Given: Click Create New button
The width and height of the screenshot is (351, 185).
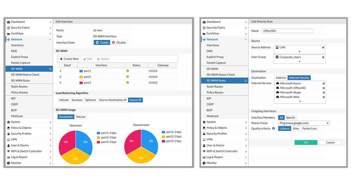Looking at the screenshot, I should [69, 59].
